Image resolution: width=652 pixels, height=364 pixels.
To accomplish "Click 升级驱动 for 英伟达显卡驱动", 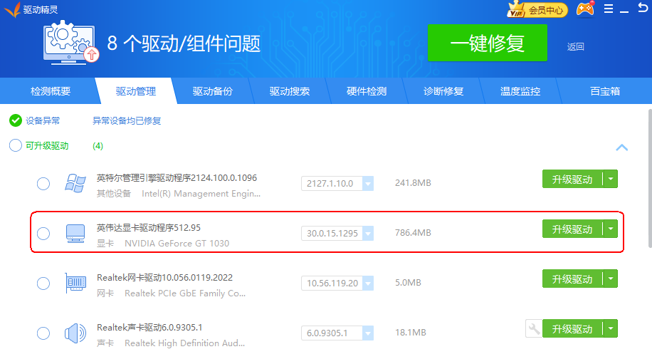I will (572, 229).
